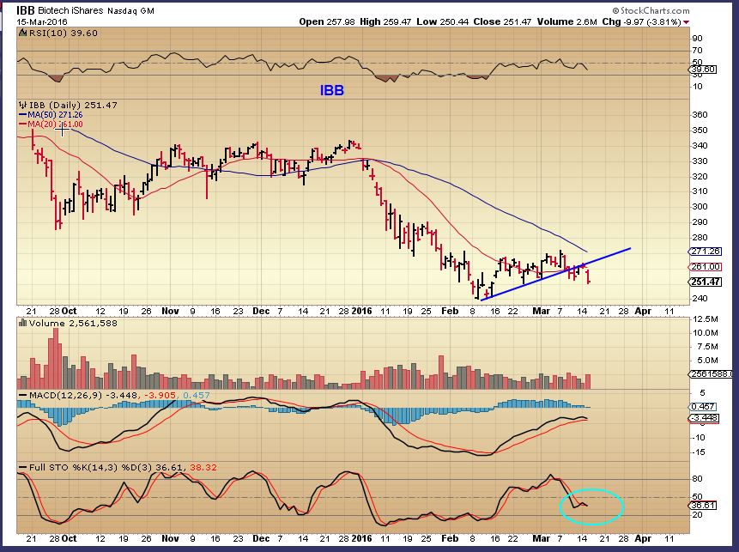The width and height of the screenshot is (739, 552).
Task: Click the IBB ticker symbol in header
Action: coord(26,10)
